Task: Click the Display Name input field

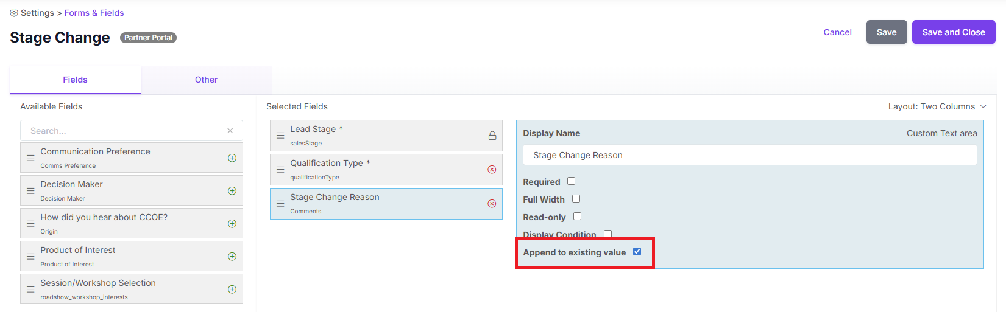Action: (750, 155)
